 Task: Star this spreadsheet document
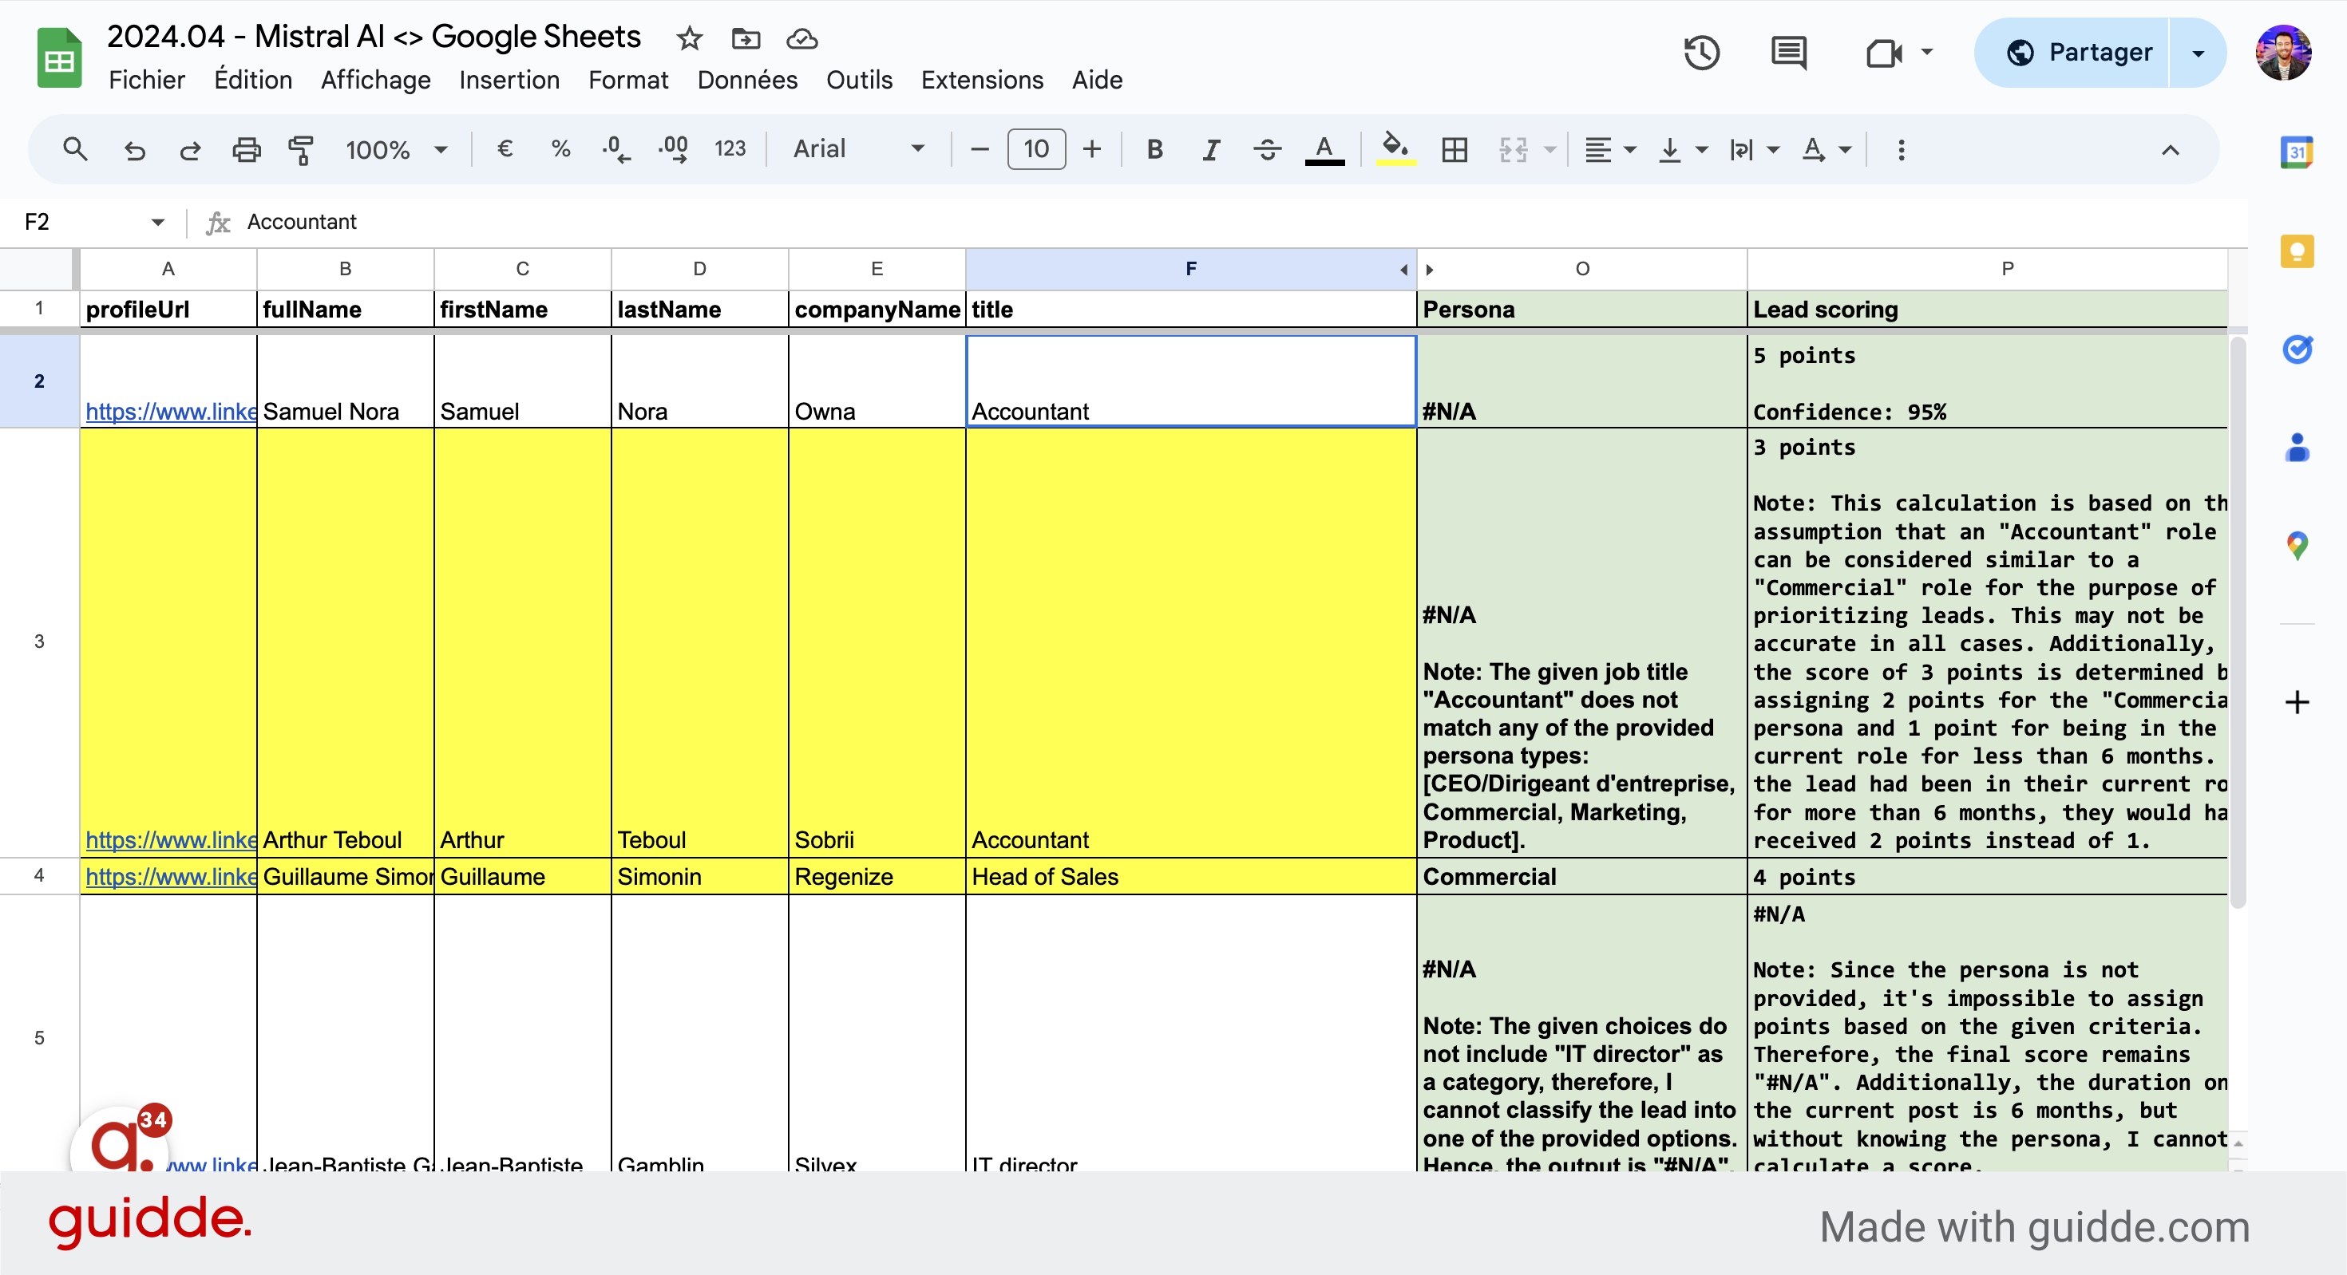pos(689,38)
